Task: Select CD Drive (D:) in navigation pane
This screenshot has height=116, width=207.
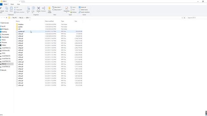Action: (x=5, y=51)
